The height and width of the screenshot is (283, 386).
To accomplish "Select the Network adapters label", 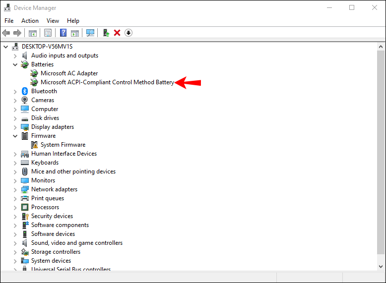I will tap(54, 189).
